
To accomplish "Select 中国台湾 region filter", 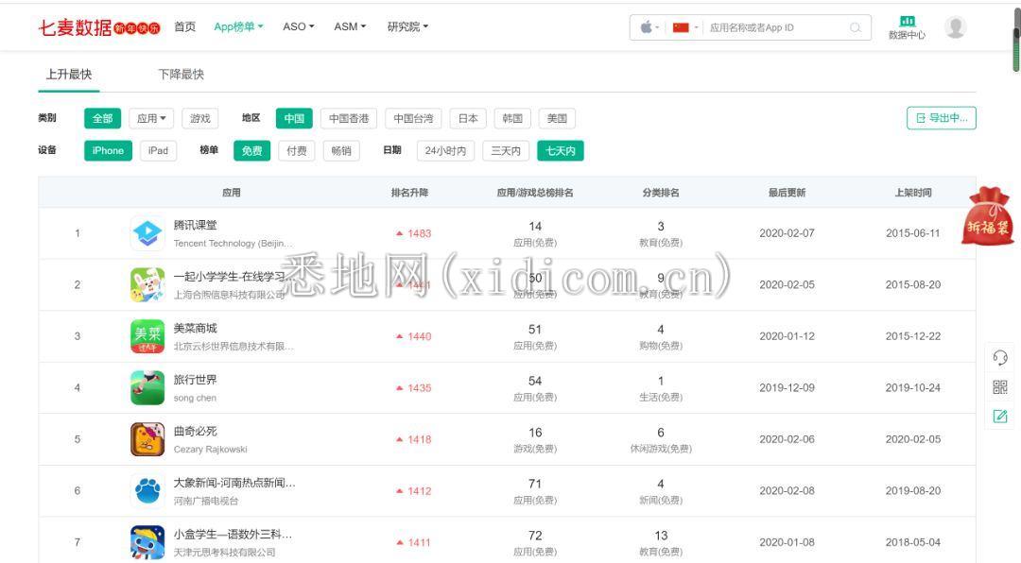I will (x=413, y=118).
